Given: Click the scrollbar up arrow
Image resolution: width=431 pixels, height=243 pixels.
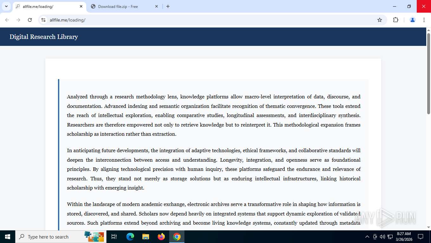Looking at the screenshot, I should [x=428, y=30].
